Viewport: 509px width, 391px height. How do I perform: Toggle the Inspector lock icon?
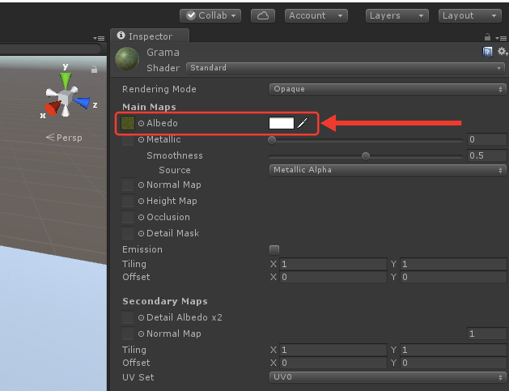pos(487,37)
